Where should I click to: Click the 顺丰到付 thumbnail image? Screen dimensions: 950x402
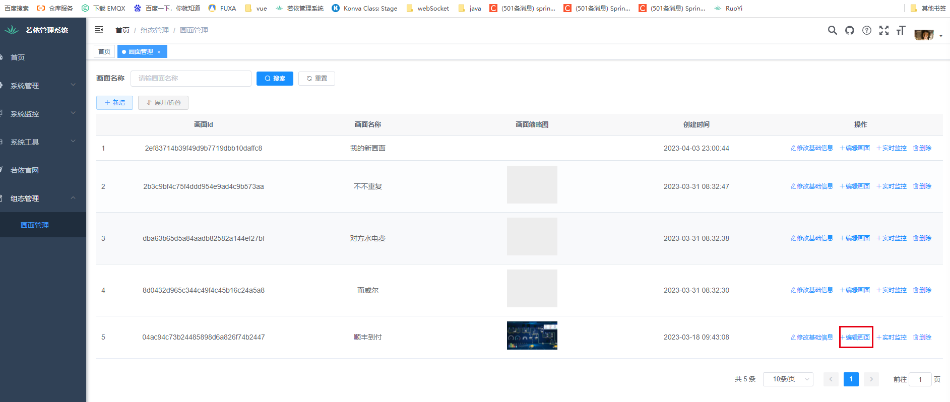coord(532,336)
